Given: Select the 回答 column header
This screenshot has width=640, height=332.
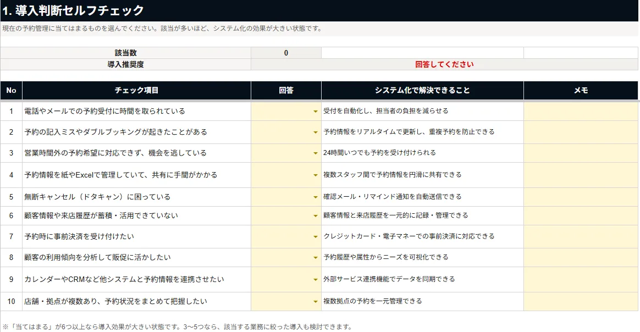Looking at the screenshot, I should click(x=286, y=91).
